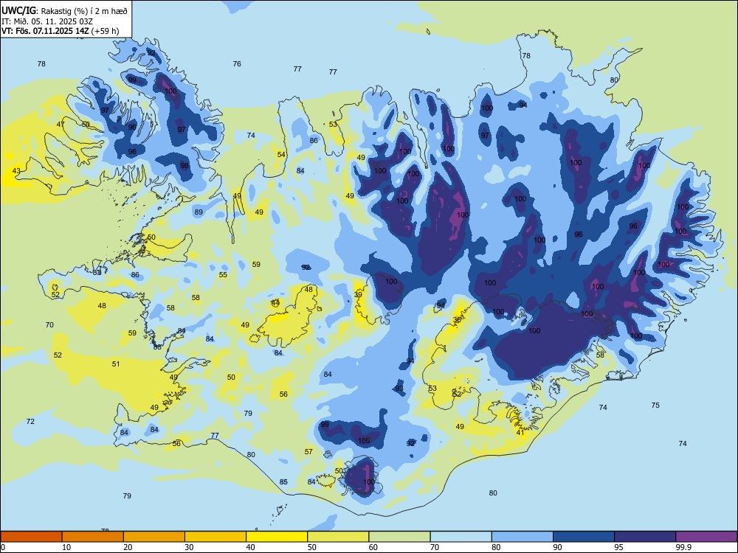The image size is (738, 553).
Task: Click the map value '47' in the Westfjords
Action: (61, 125)
